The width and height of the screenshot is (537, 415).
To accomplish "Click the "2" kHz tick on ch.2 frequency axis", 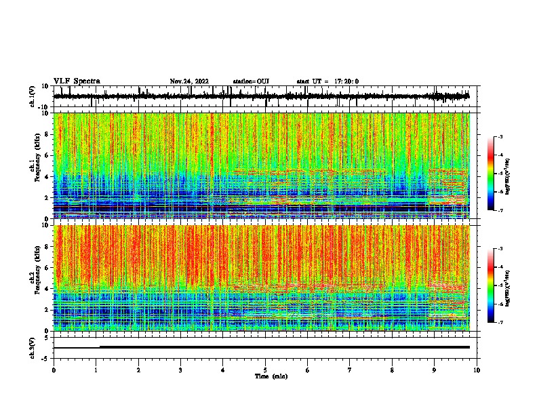I will coord(47,310).
